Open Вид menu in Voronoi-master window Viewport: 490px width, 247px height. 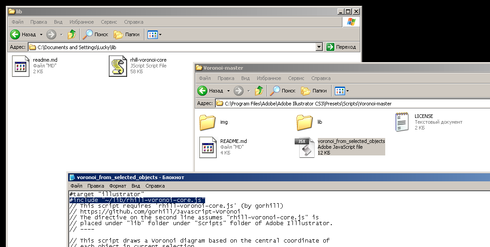[245, 78]
